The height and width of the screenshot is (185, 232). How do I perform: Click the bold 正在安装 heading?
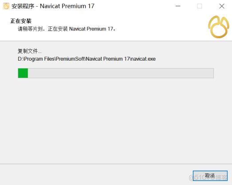[x=21, y=21]
